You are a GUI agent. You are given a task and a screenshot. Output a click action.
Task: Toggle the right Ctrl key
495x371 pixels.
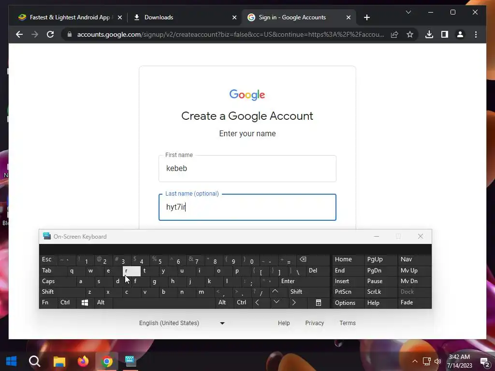[243, 302]
